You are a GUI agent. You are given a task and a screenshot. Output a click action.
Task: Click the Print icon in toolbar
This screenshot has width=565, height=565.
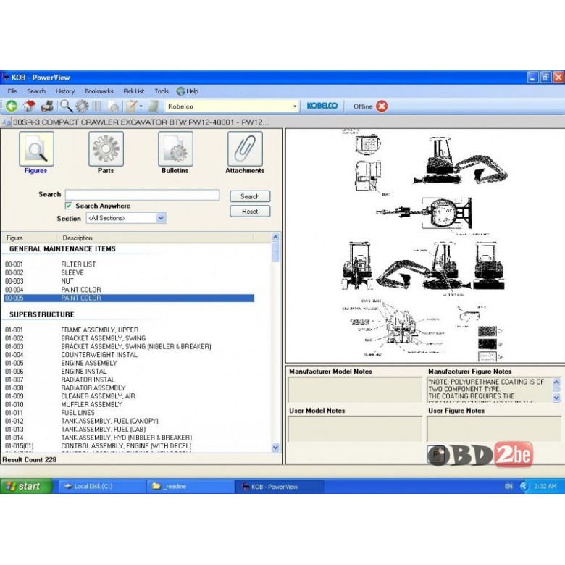(x=47, y=106)
